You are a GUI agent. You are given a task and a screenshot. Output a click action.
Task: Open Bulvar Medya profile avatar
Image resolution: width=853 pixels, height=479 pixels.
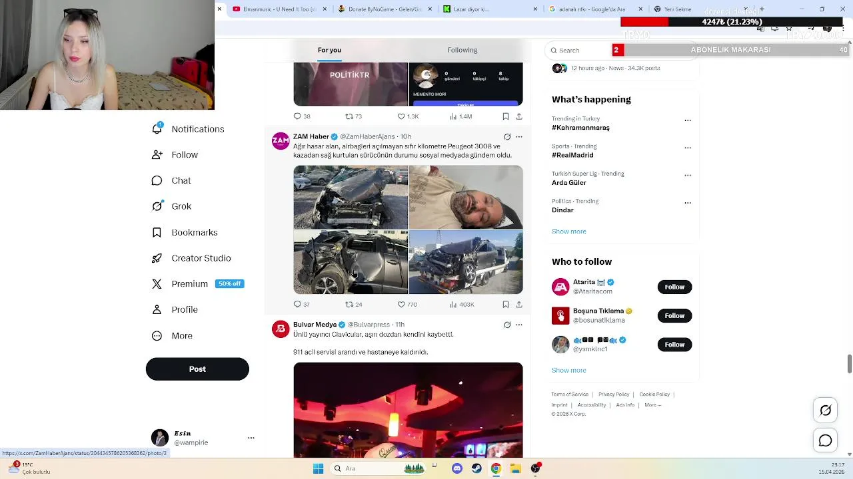point(281,329)
